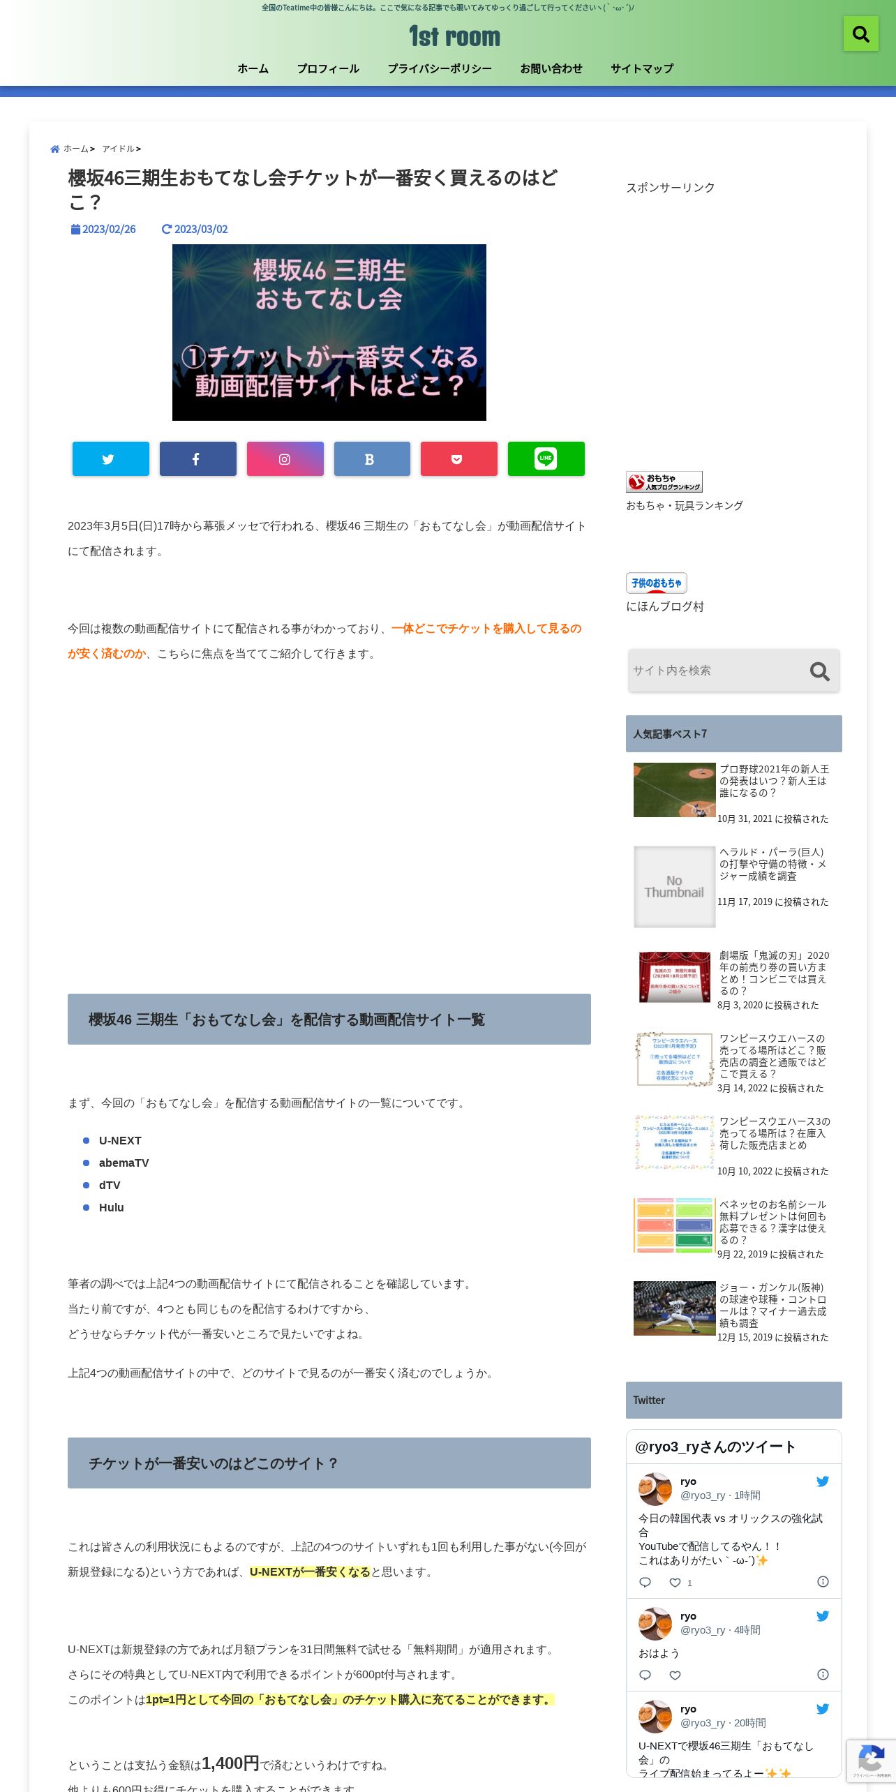Click the No Thumbnail placeholder image
The image size is (896, 1792).
[674, 887]
